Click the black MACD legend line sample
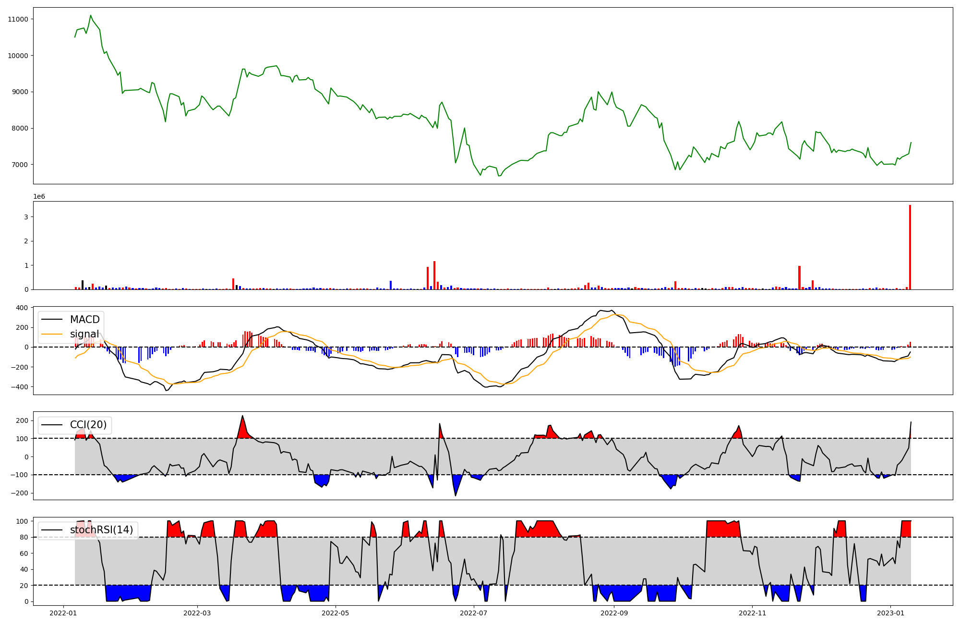Viewport: 960px width, 624px height. point(52,320)
